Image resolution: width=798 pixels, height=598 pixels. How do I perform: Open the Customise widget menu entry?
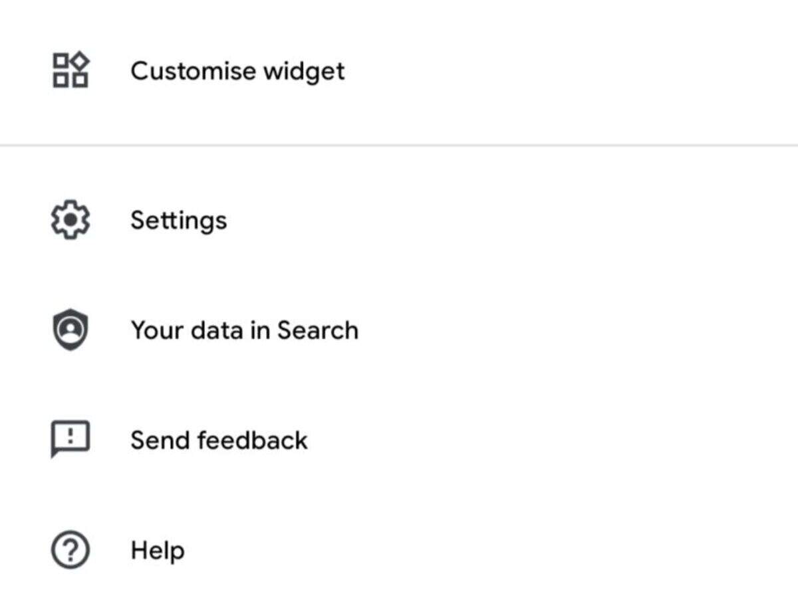[237, 70]
